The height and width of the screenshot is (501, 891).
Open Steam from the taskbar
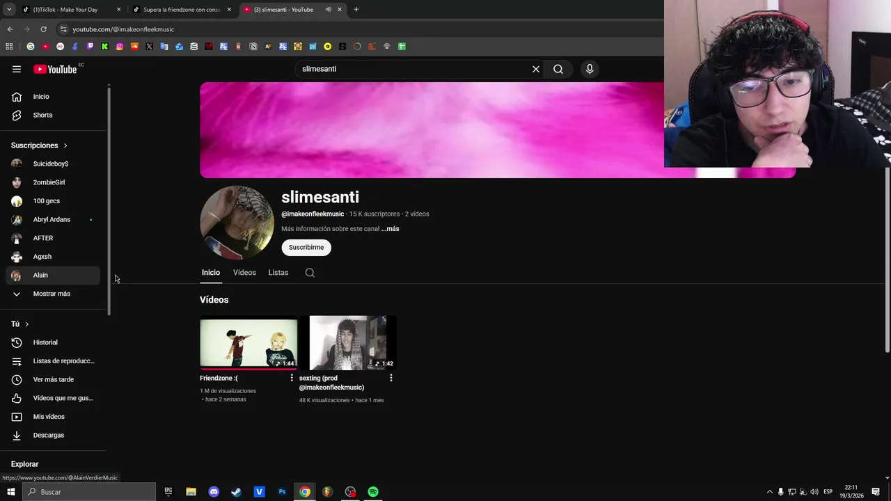(x=236, y=492)
